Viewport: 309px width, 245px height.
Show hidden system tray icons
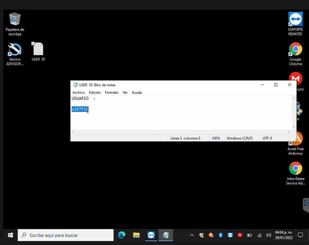[192, 235]
